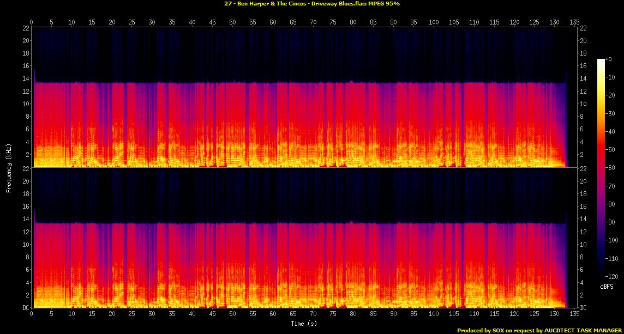Select the 100 second mark on top time axis

click(434, 22)
